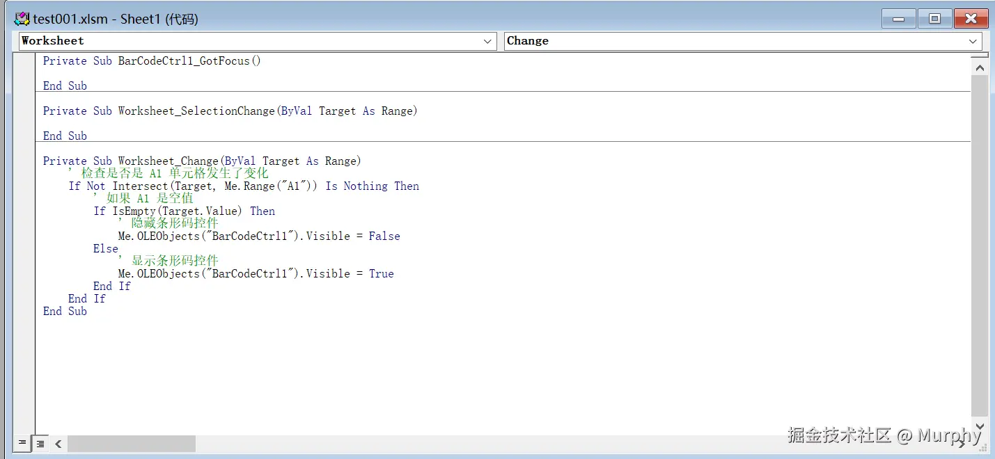Click the comment '隐藏条形码控件
The image size is (995, 459).
(x=168, y=224)
